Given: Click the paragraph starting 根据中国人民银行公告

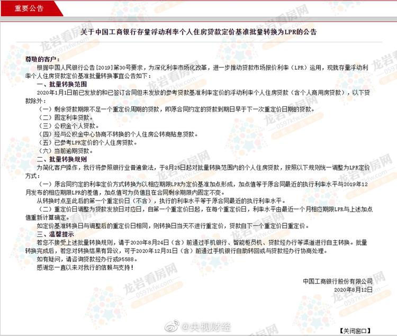Looking at the screenshot, I should [197, 71].
